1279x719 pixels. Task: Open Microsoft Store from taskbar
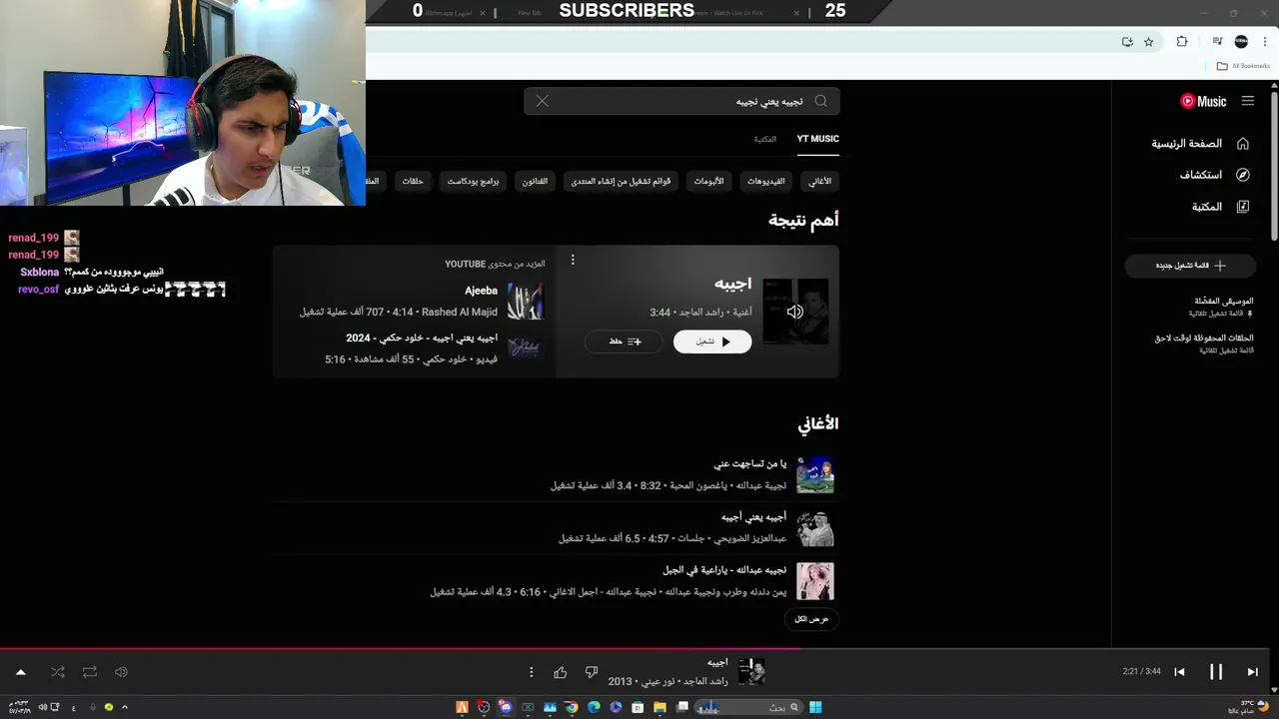[x=638, y=707]
